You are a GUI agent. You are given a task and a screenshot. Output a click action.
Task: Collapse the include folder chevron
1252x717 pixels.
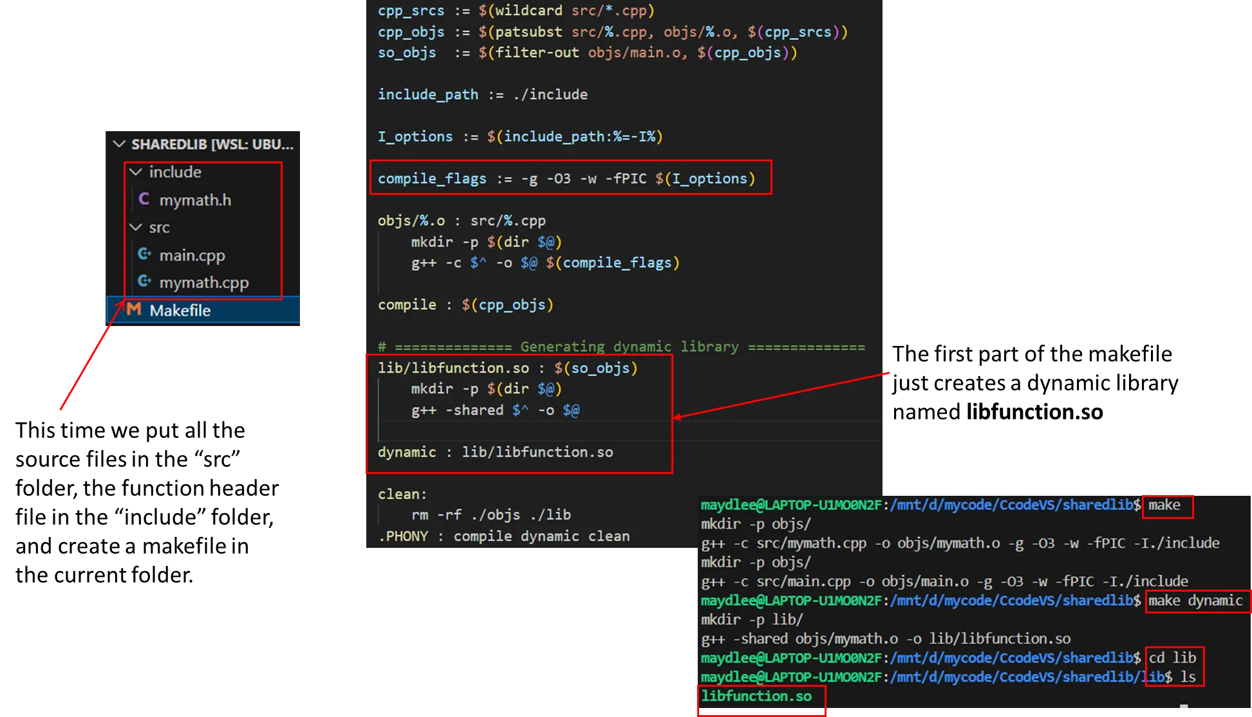pos(136,172)
